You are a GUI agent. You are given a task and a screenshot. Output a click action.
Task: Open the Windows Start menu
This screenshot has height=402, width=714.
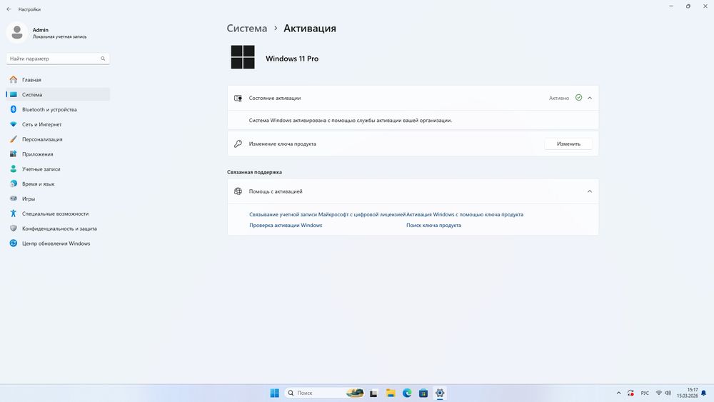[x=275, y=393]
